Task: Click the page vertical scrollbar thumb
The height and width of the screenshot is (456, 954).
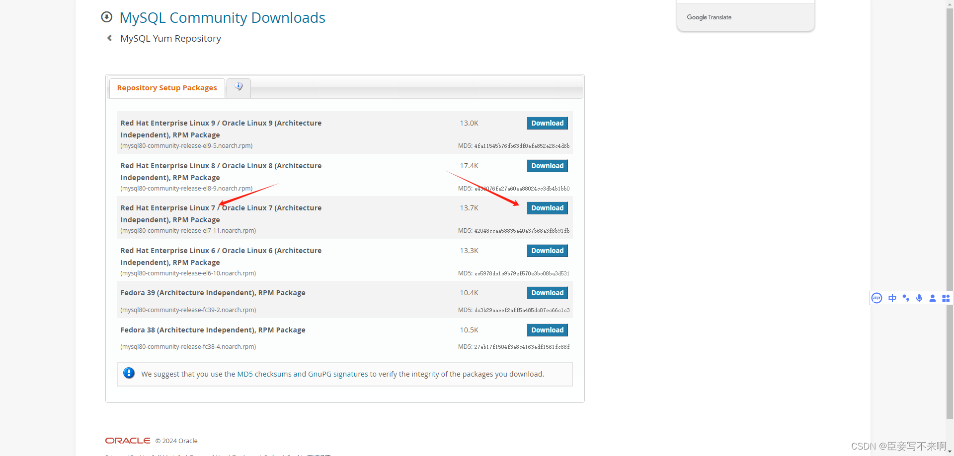Action: click(x=950, y=213)
